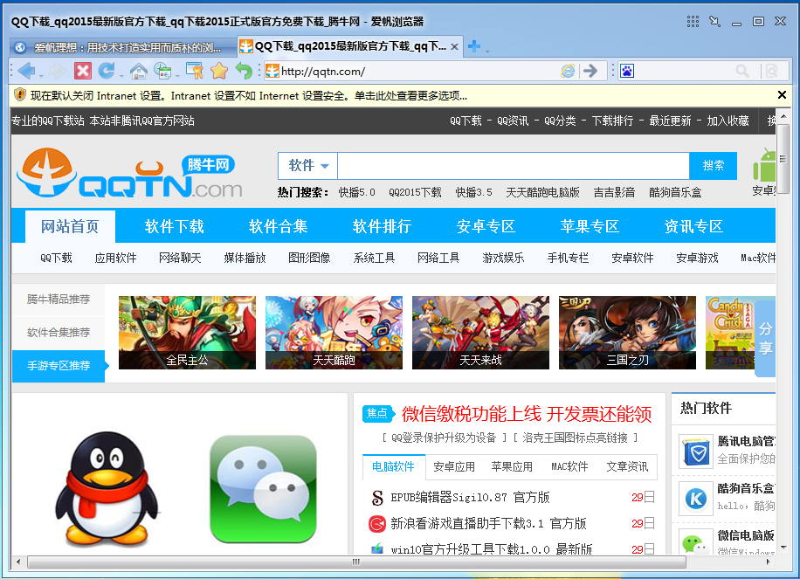Open the 天天酷跑 game thumbnail

334,332
